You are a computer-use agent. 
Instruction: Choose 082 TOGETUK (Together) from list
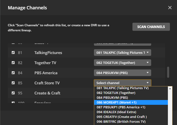click(131, 93)
